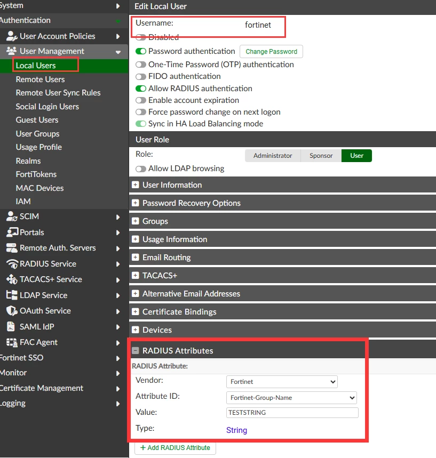Image resolution: width=436 pixels, height=458 pixels.
Task: Click the minus icon beside RADIUS Attributes
Action: (135, 350)
